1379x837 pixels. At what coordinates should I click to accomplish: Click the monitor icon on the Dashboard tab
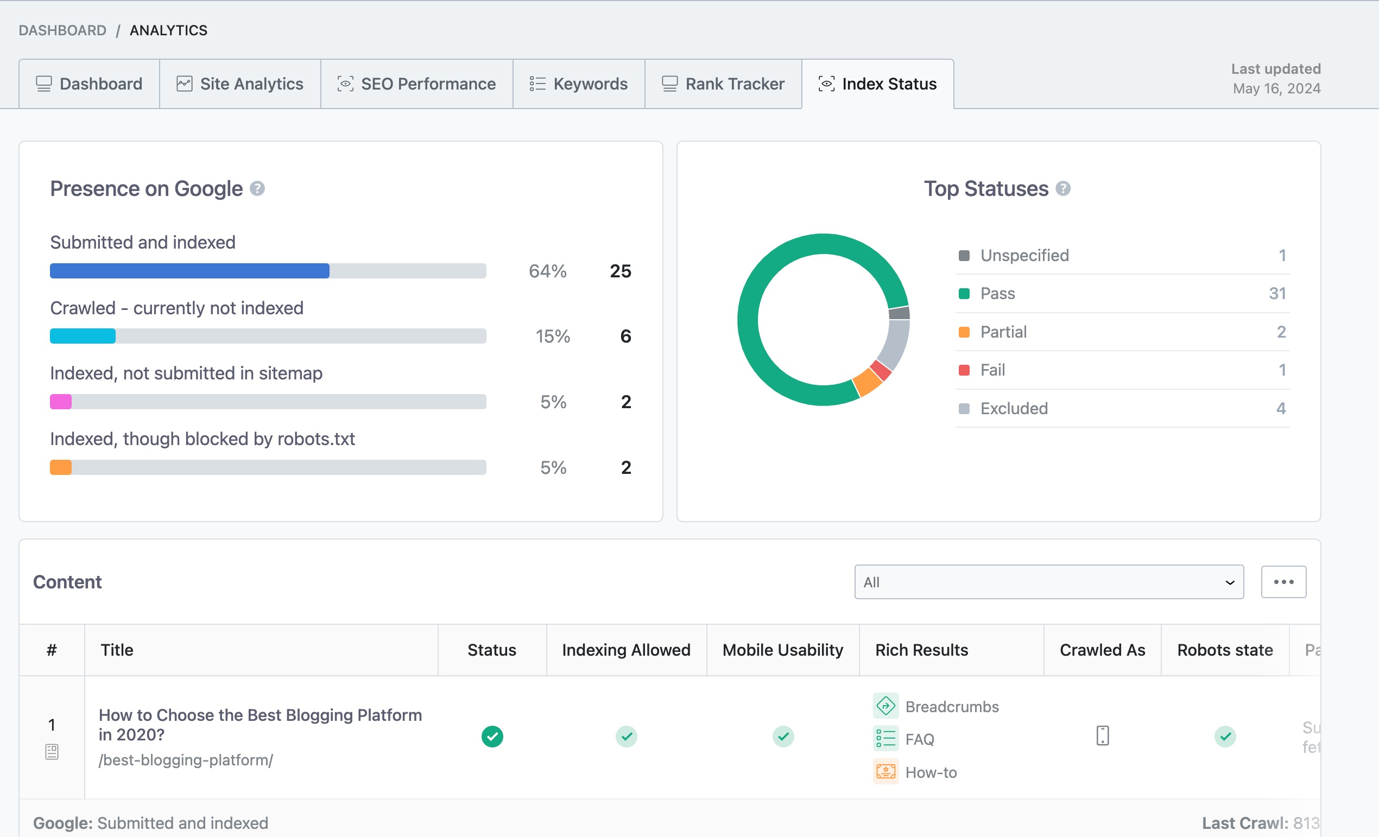coord(43,84)
